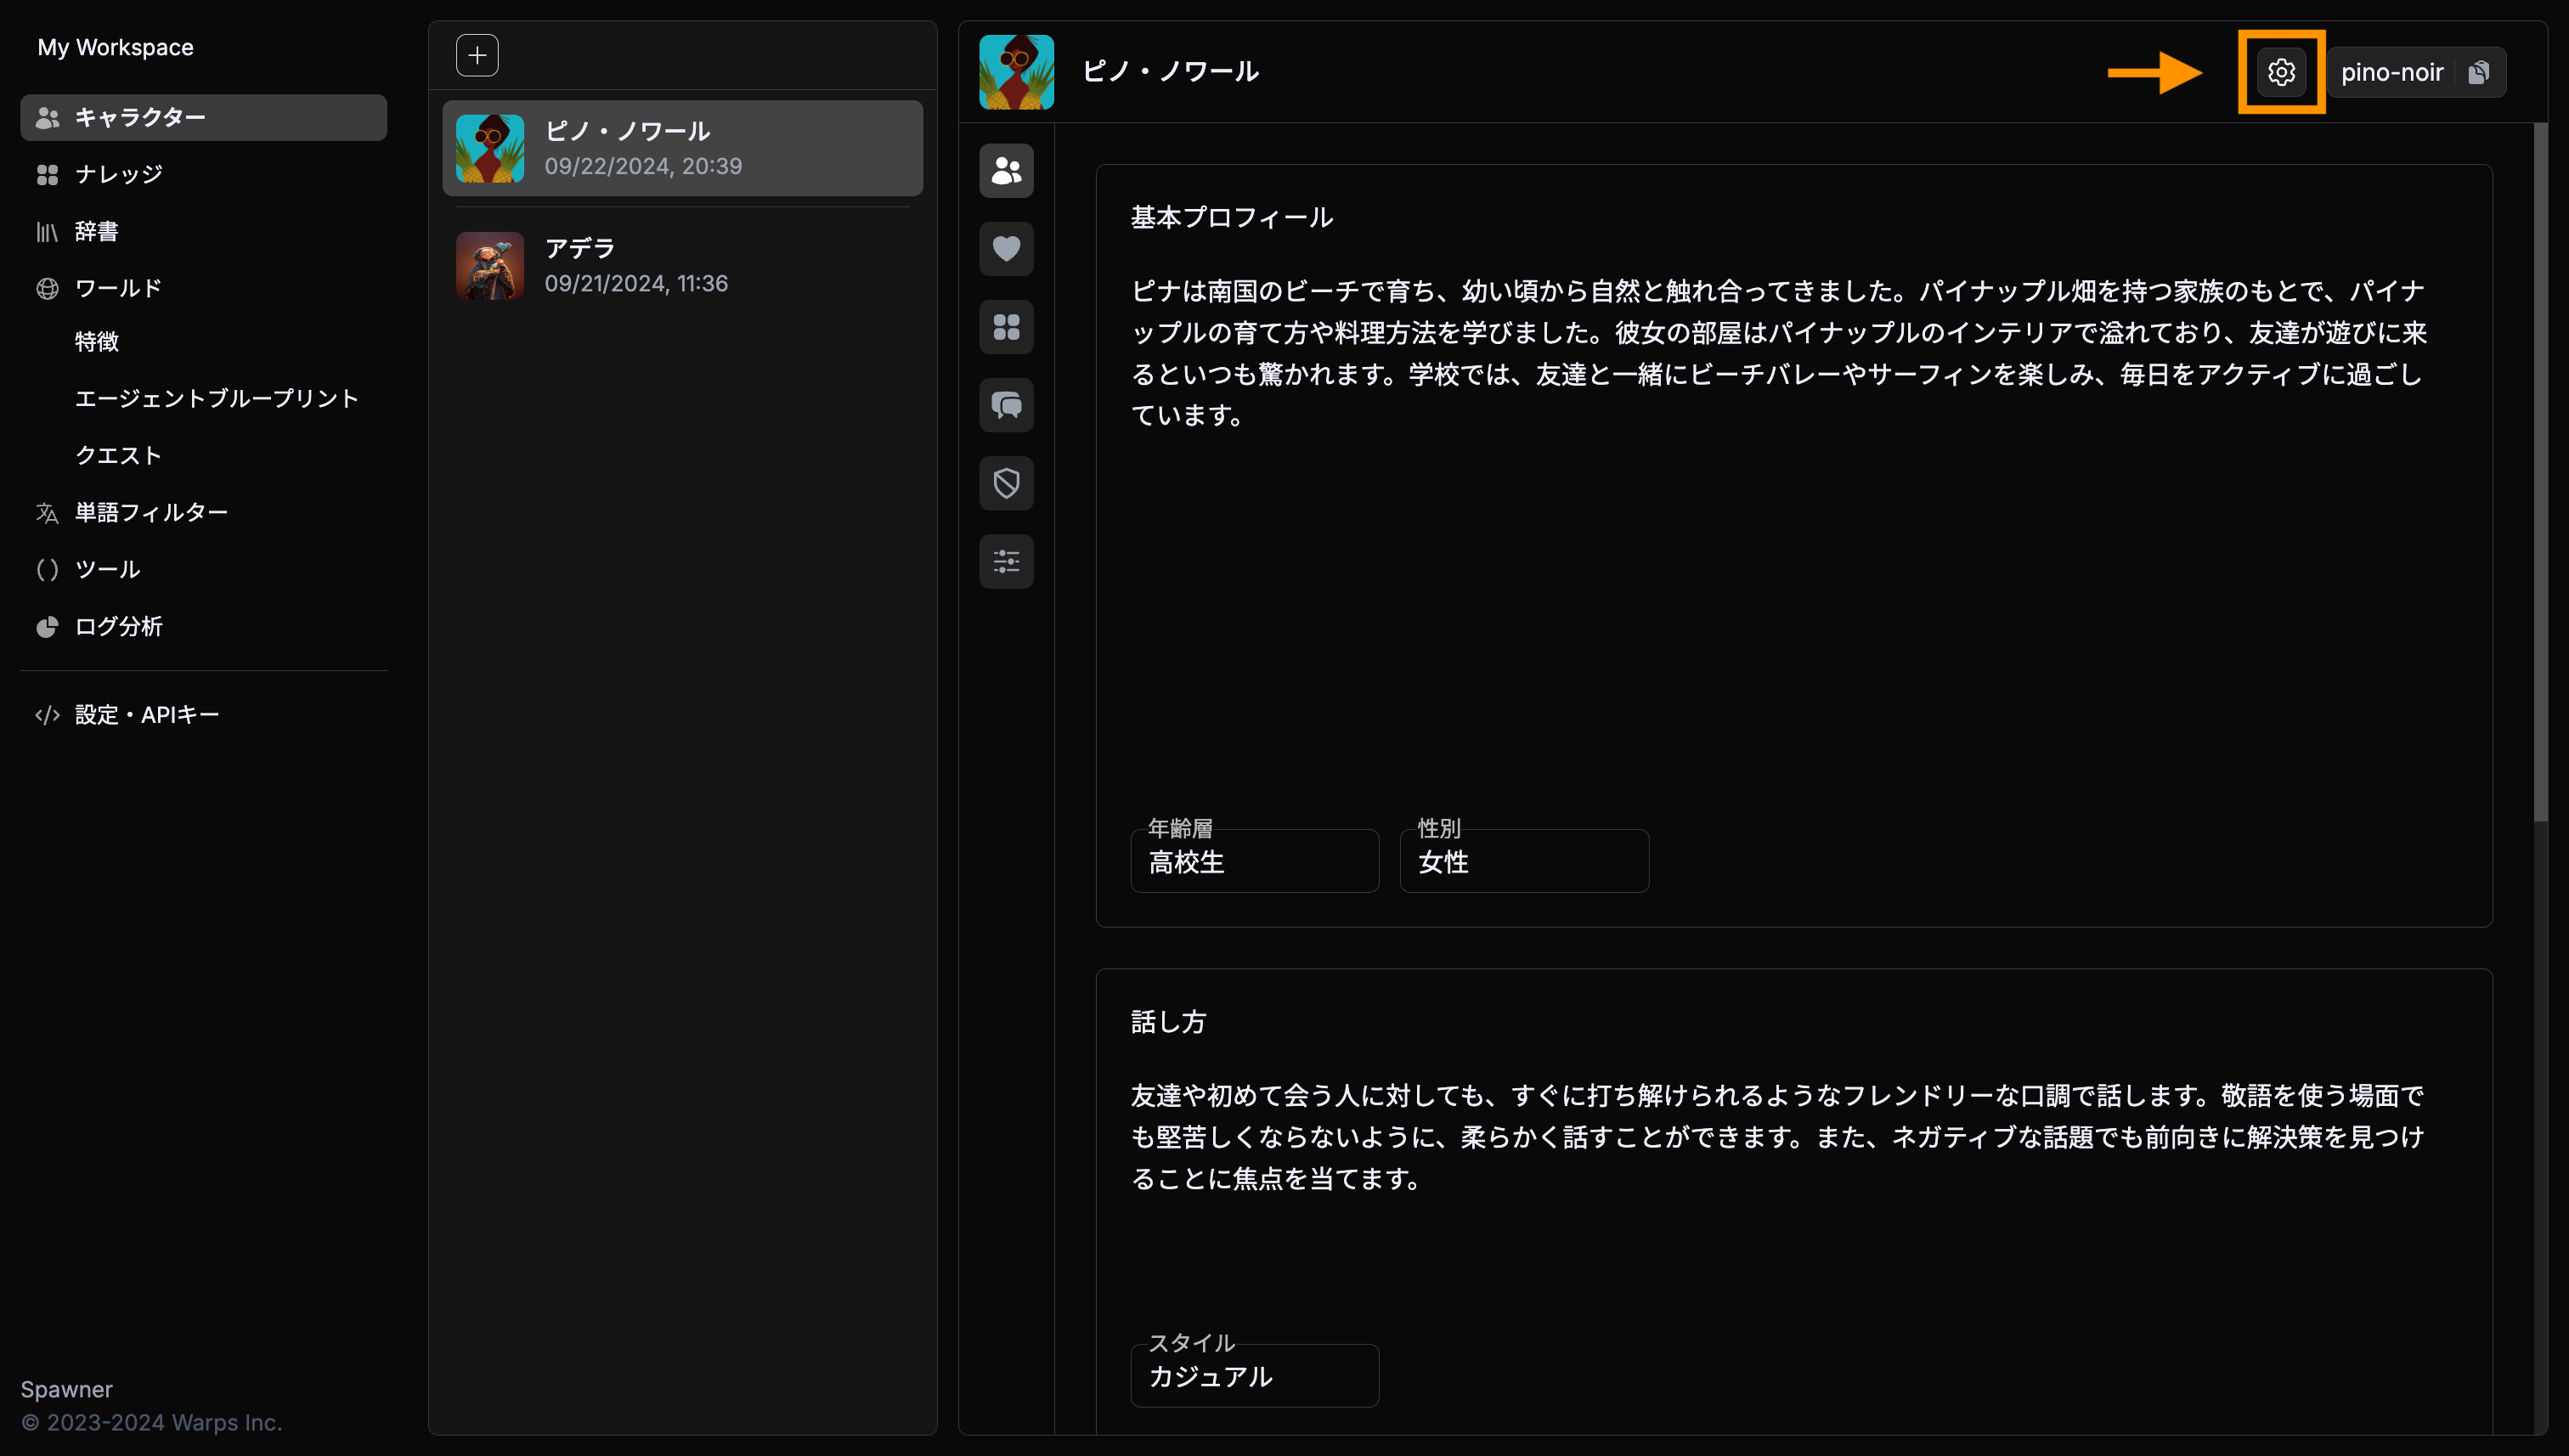The image size is (2569, 1456).
Task: Open the 性別 dropdown showing 女性
Action: click(x=1523, y=861)
